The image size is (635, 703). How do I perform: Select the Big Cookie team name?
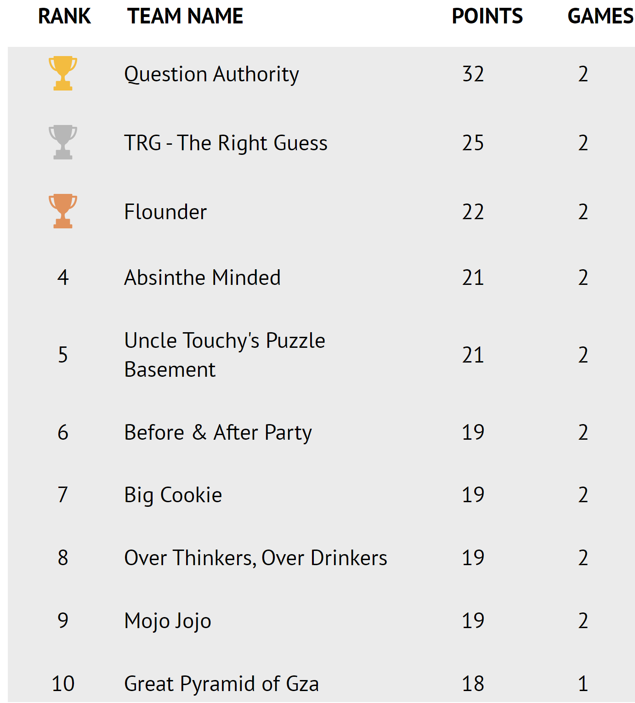tap(173, 495)
